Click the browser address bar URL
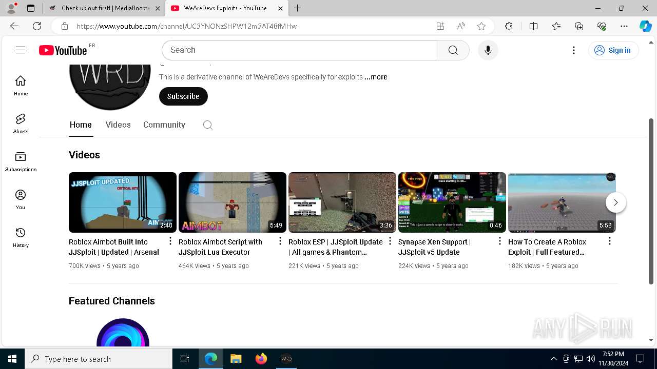Screen dimensions: 657x369 [x=187, y=26]
